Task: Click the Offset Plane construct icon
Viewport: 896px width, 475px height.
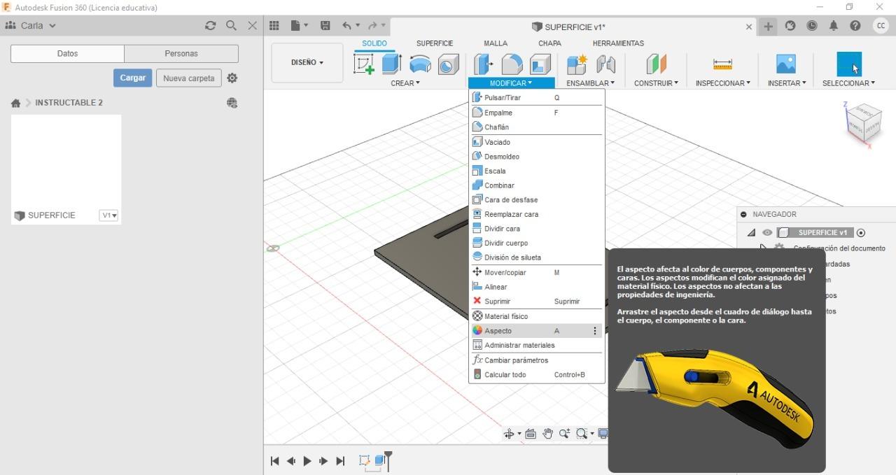Action: (656, 64)
